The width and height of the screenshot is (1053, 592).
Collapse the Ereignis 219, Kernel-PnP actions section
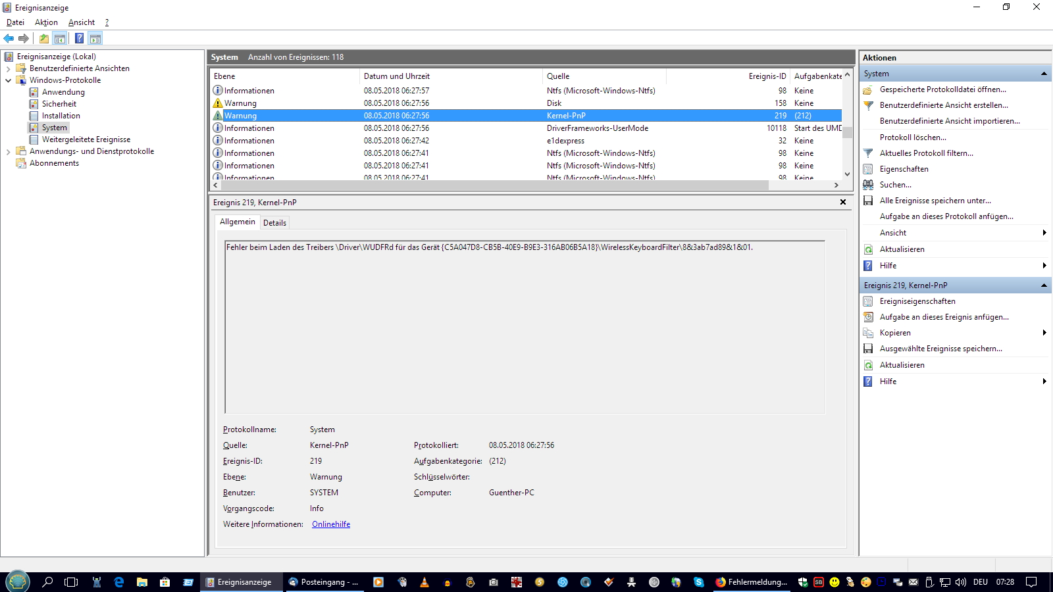coord(1044,285)
